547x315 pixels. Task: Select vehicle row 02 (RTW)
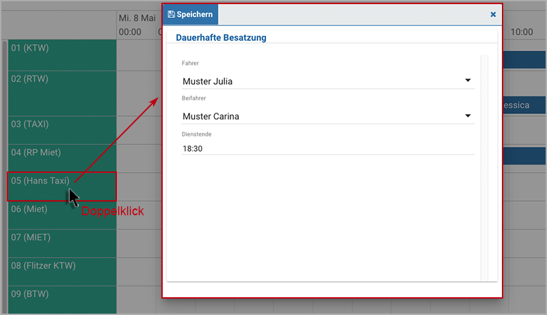62,94
